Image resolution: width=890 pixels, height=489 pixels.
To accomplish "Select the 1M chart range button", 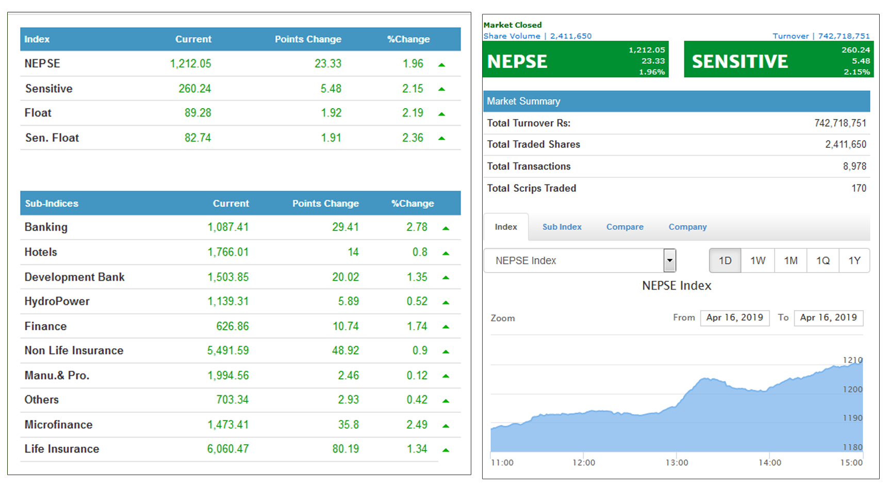I will pos(790,260).
